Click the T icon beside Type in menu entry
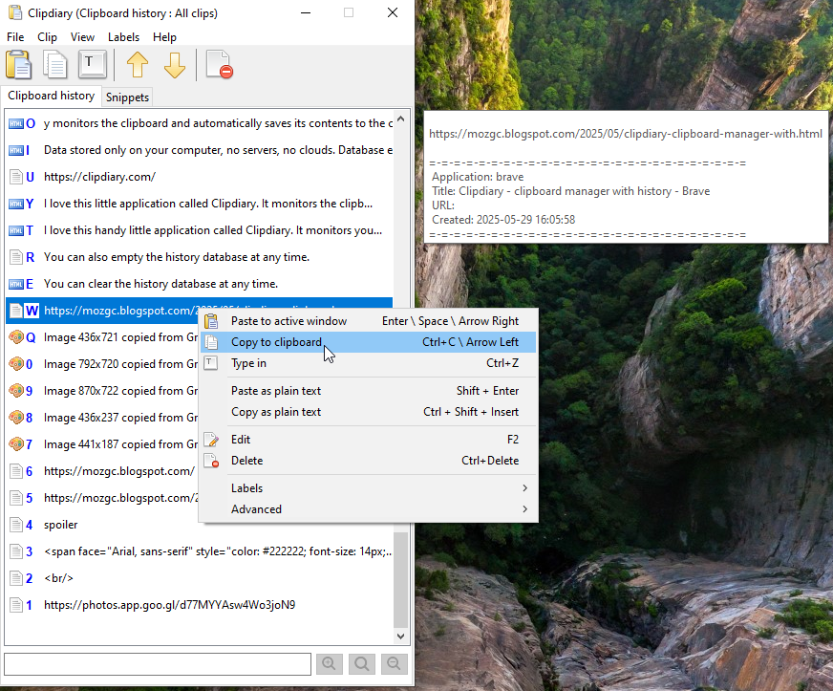 coord(211,363)
